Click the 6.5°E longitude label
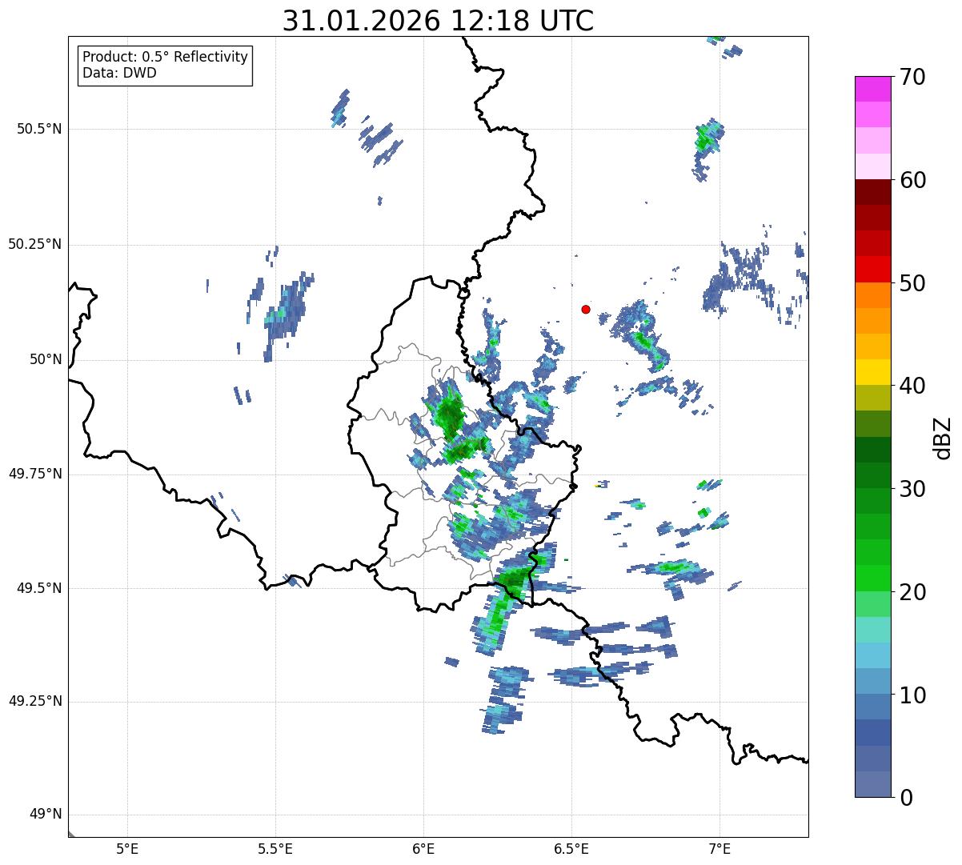The image size is (962, 865). (571, 848)
